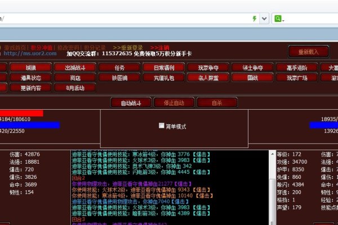This screenshot has height=225, width=338.
Task: Click the player's red HP bar
Action: pos(21,113)
